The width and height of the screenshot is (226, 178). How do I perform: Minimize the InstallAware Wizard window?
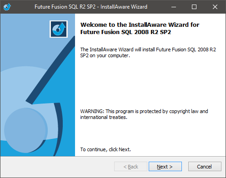point(174,7)
